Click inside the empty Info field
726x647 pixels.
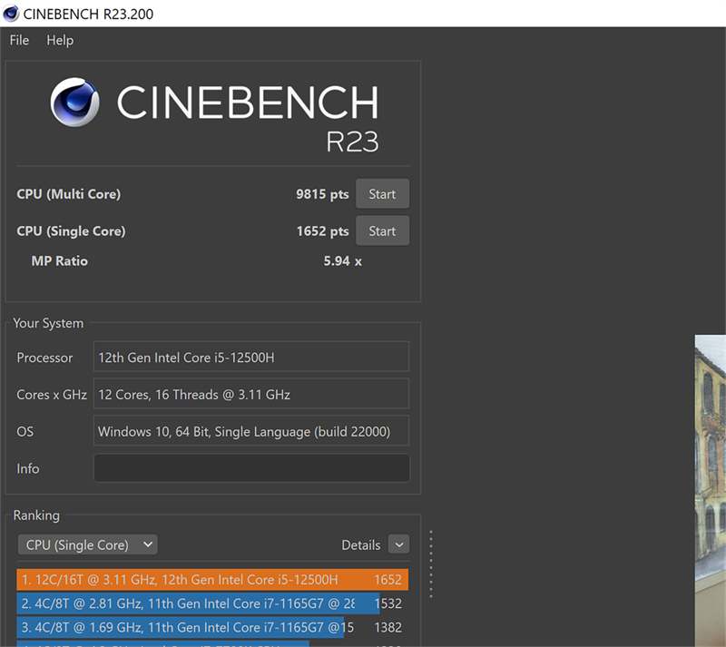tap(251, 468)
